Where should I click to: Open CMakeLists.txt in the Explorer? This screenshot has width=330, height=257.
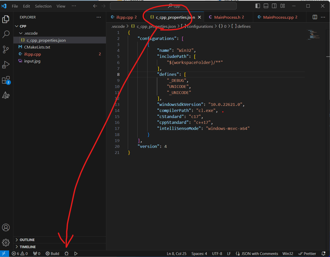click(x=60, y=47)
